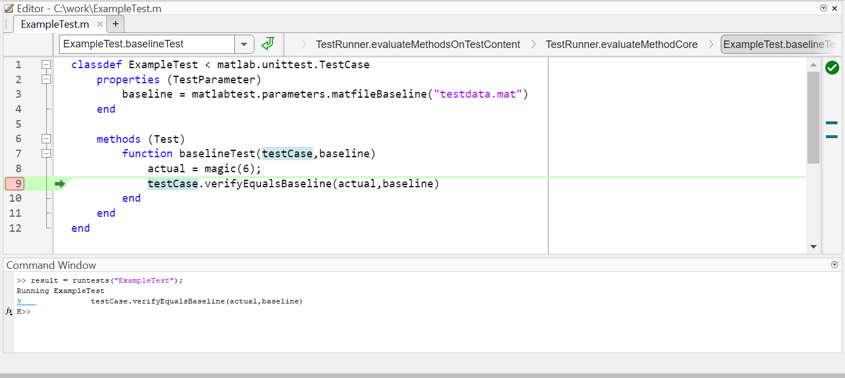This screenshot has width=845, height=378.
Task: Toggle the breakpoint on line 9
Action: click(x=18, y=184)
